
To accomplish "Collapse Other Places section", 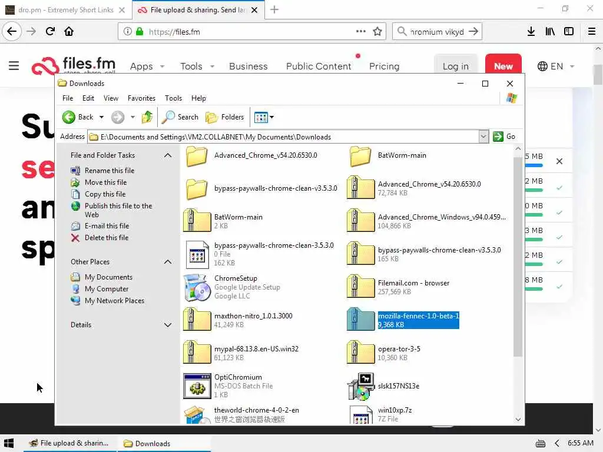I will click(168, 262).
